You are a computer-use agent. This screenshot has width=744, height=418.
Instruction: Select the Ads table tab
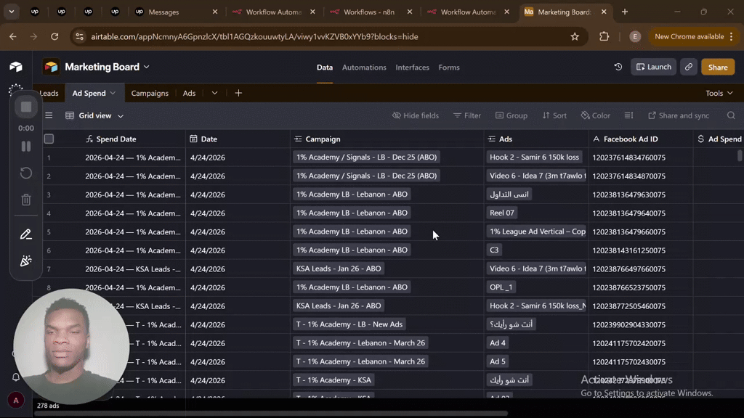point(189,94)
